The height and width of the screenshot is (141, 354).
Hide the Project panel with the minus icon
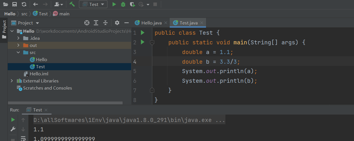click(127, 23)
